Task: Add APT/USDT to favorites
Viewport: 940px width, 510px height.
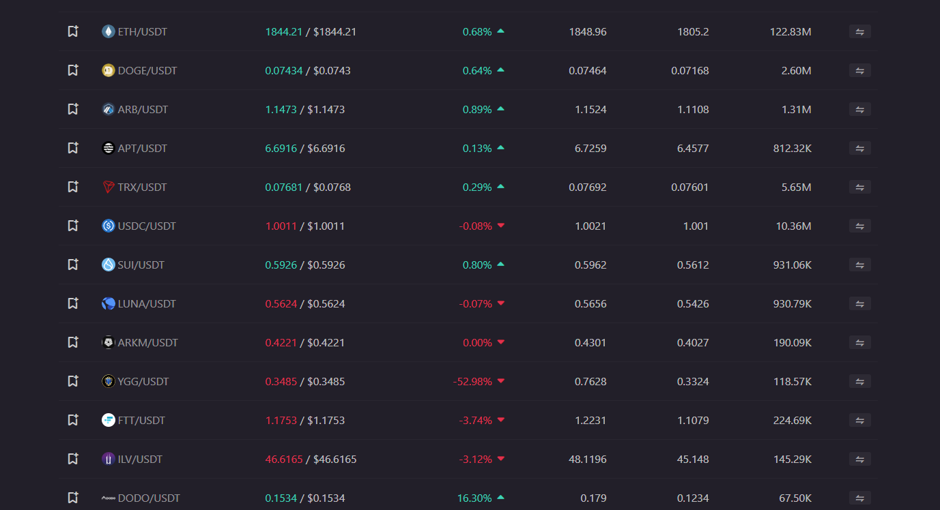Action: pyautogui.click(x=73, y=148)
